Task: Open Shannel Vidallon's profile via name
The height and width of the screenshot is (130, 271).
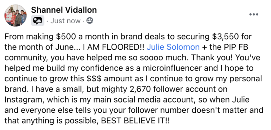Action: [64, 10]
